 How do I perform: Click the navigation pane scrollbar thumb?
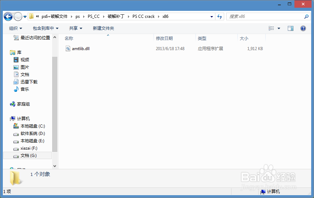55,104
